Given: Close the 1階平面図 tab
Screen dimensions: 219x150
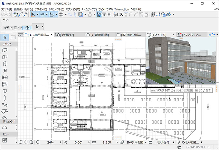Looking at the screenshot, I should pyautogui.click(x=51, y=35).
